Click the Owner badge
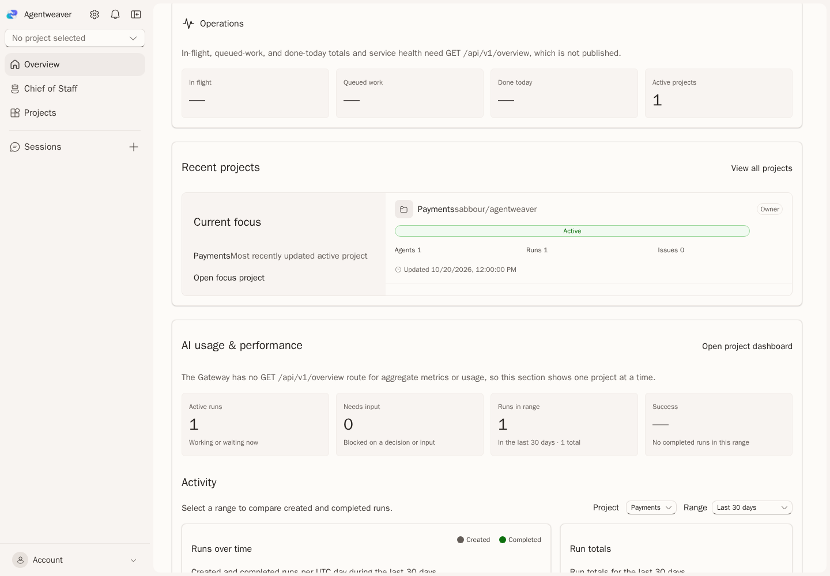 (769, 209)
